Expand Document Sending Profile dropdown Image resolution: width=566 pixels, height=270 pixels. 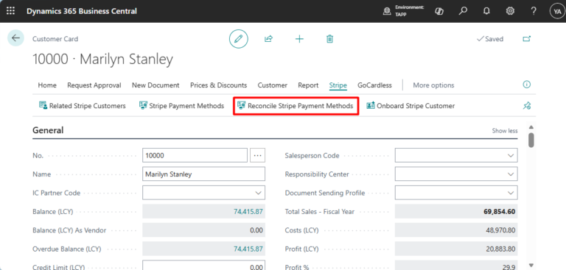coord(511,193)
